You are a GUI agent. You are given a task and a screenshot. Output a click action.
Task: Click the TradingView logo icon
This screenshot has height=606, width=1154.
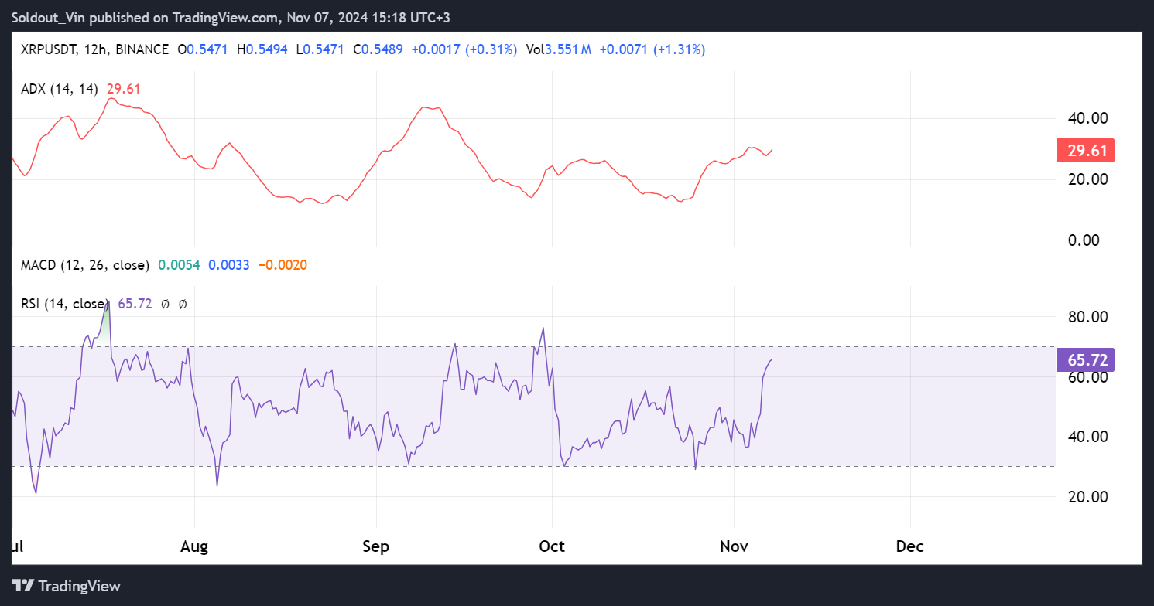(x=23, y=586)
